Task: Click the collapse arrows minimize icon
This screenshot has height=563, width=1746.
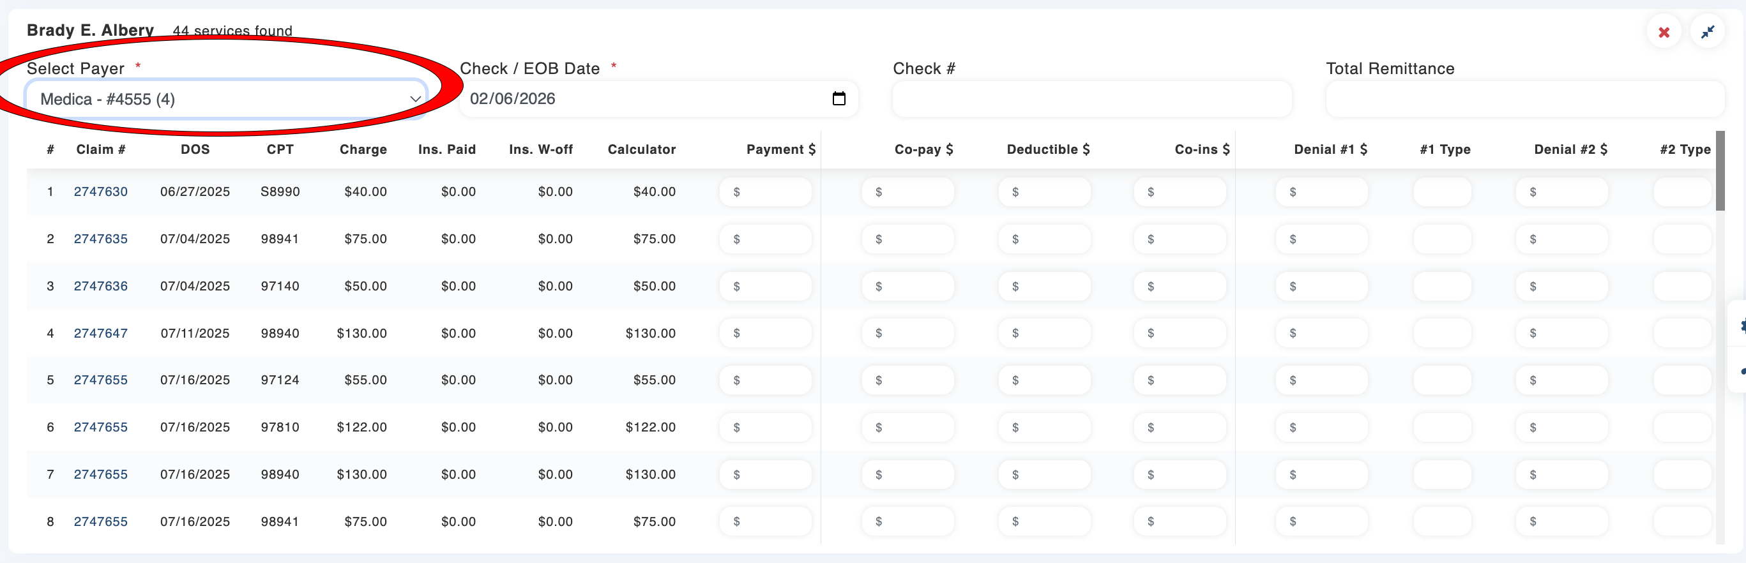Action: click(1706, 33)
